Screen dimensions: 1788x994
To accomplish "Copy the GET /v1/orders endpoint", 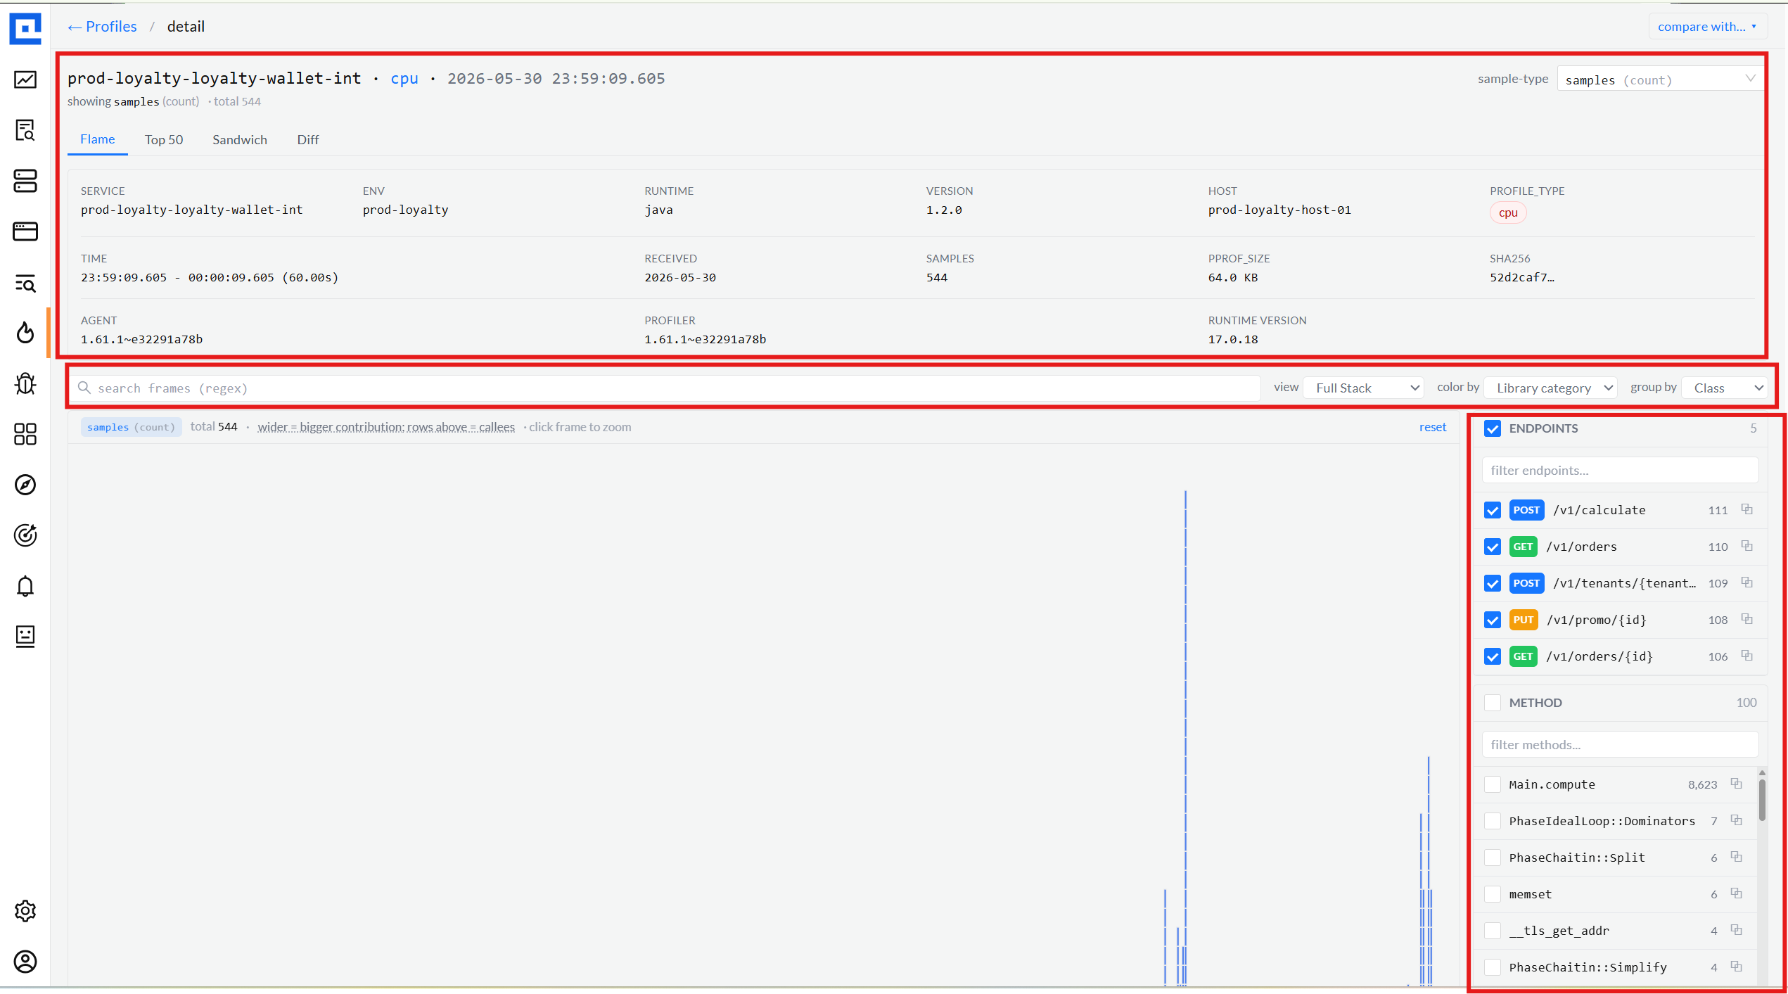I will (x=1747, y=546).
